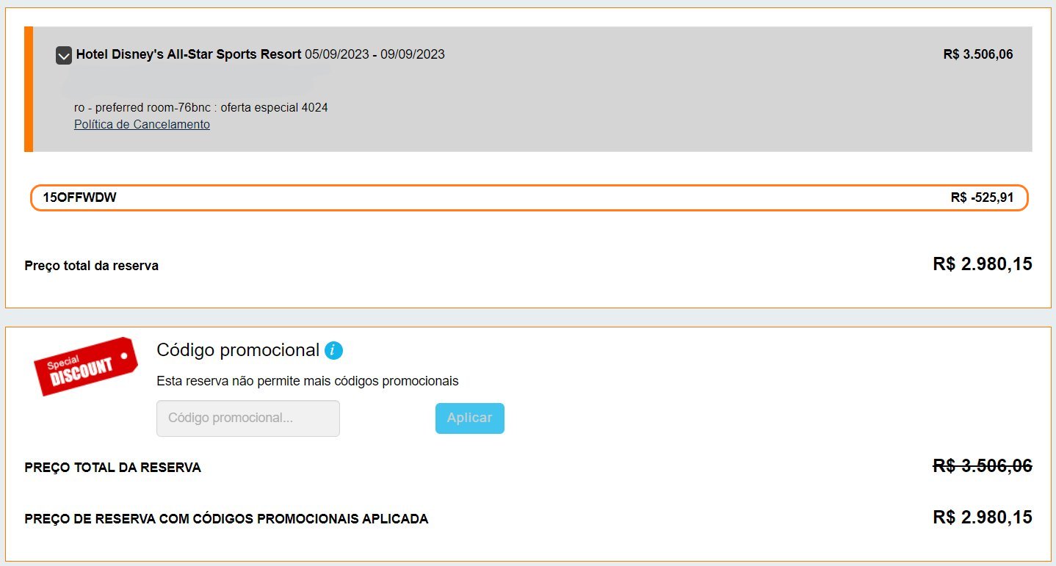Click the message about no more promo codes
1056x566 pixels.
pos(308,381)
